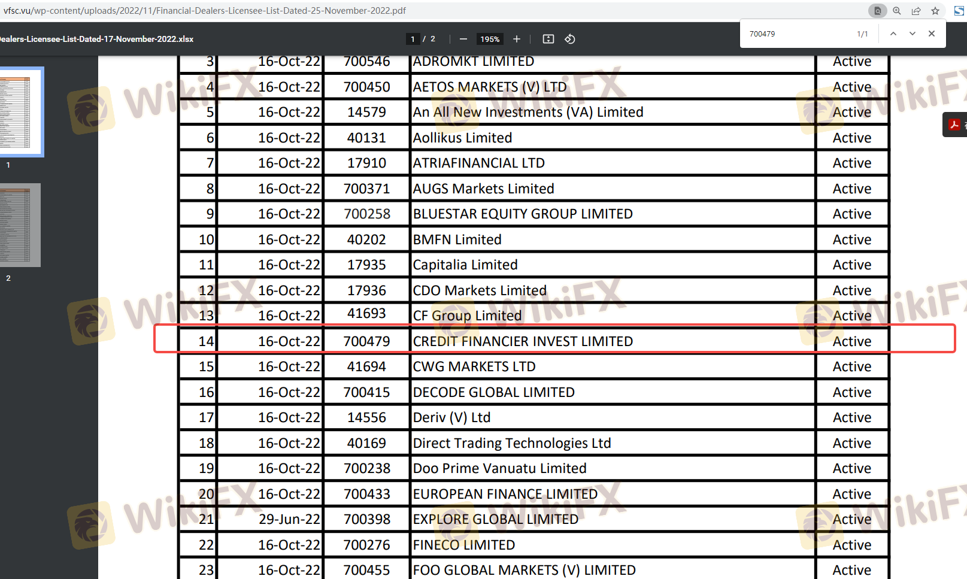Viewport: 967px width, 579px height.
Task: Bookmark this page with the star icon
Action: [x=935, y=11]
